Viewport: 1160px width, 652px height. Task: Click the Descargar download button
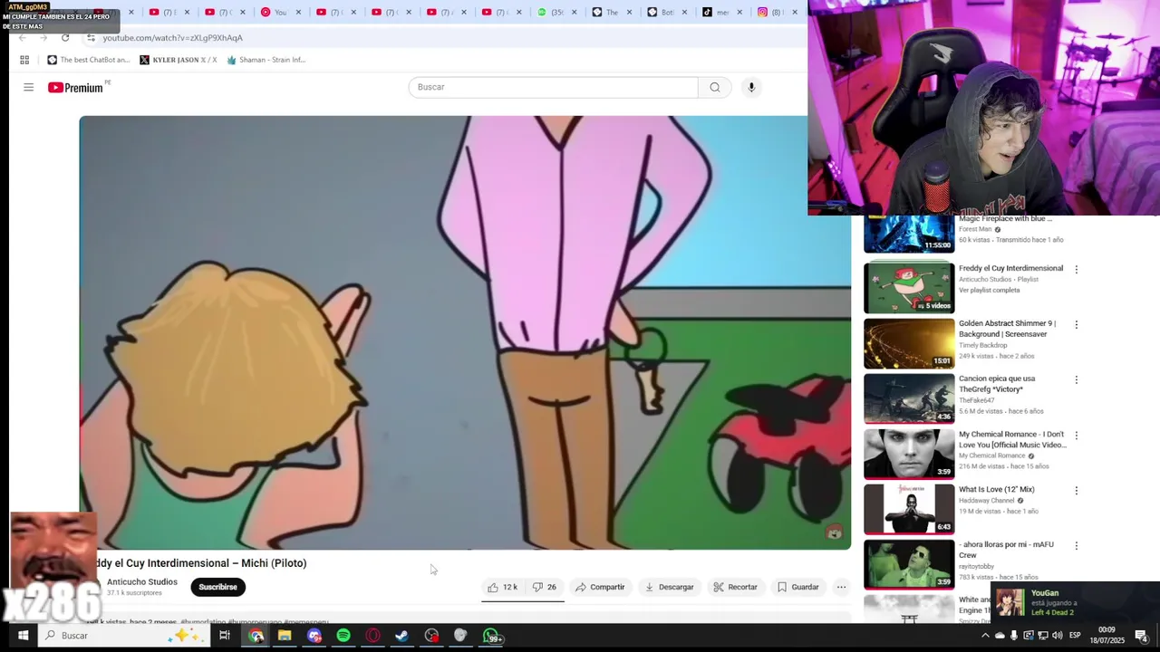click(669, 587)
